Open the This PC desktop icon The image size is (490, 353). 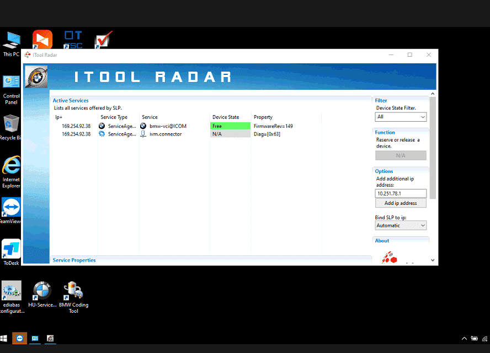click(x=11, y=44)
